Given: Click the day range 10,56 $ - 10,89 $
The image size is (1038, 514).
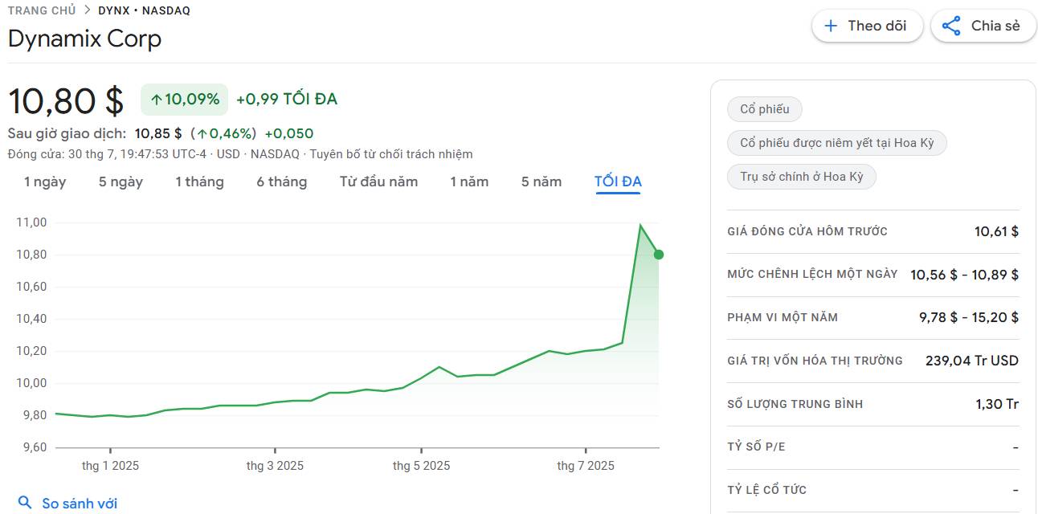Looking at the screenshot, I should (x=964, y=275).
